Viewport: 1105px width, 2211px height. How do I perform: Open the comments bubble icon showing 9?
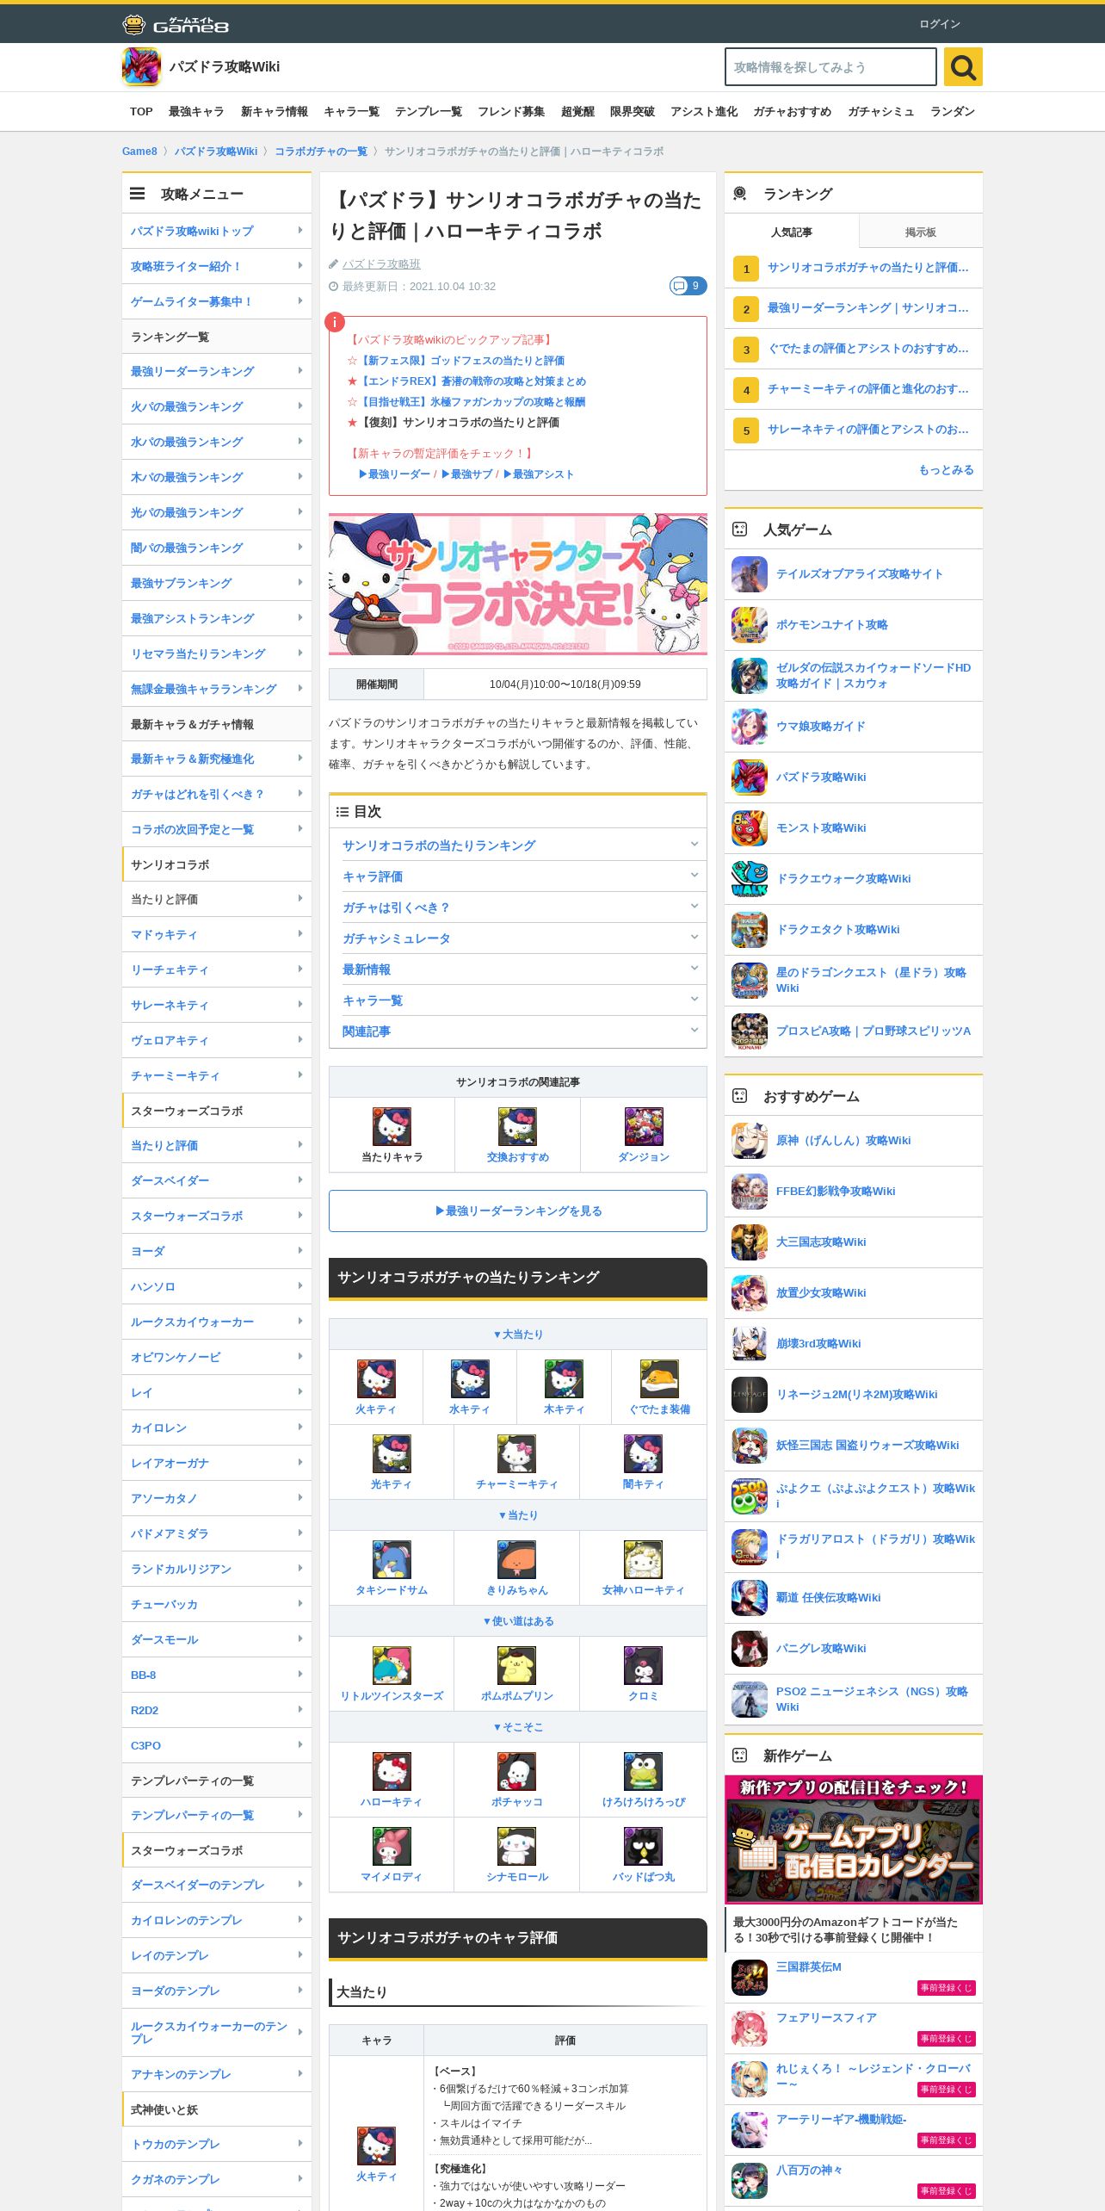click(688, 286)
